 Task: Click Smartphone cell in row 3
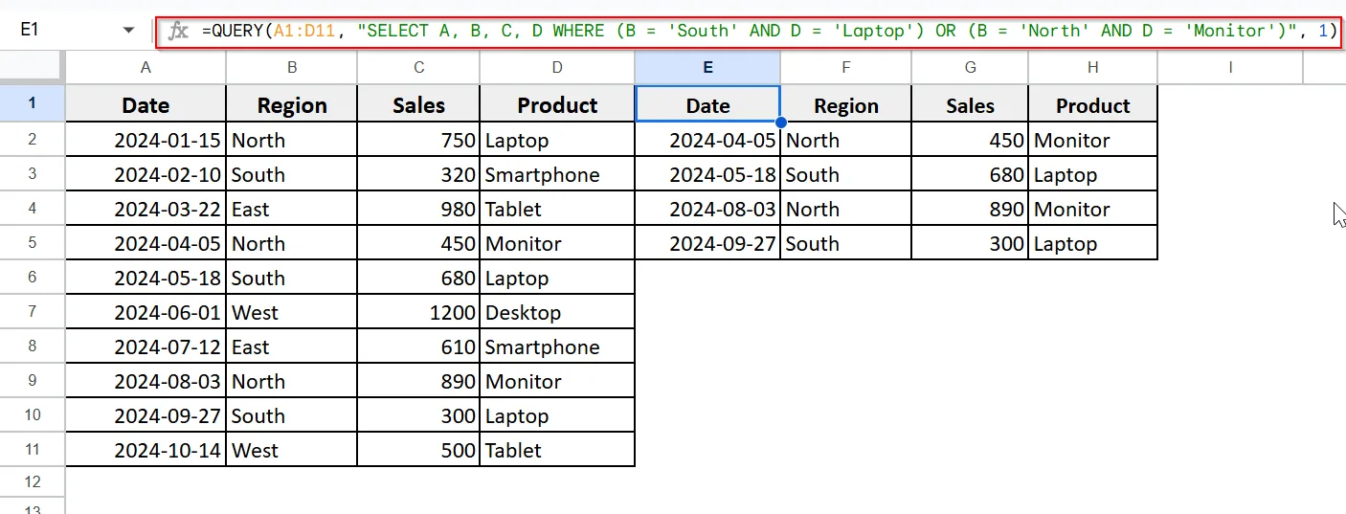557,174
